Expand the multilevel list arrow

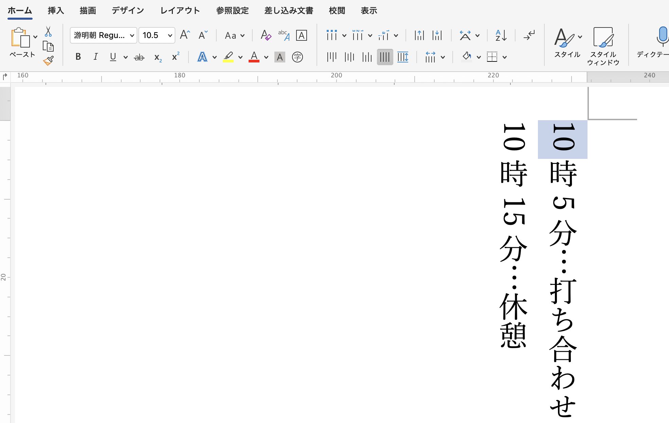[396, 36]
